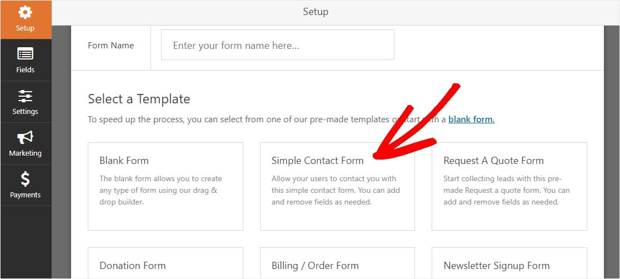
Task: Open the Settings tab label
Action: (x=26, y=111)
